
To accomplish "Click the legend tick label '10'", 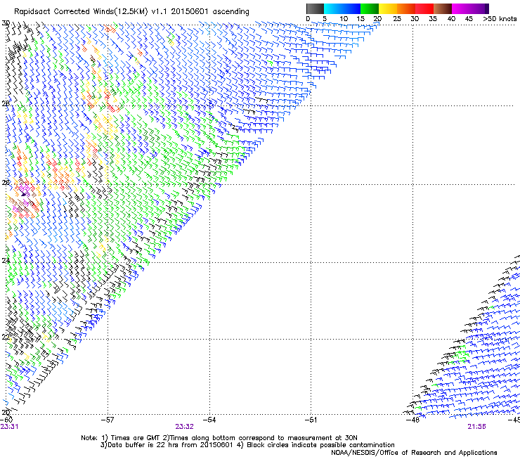I will 344,19.
